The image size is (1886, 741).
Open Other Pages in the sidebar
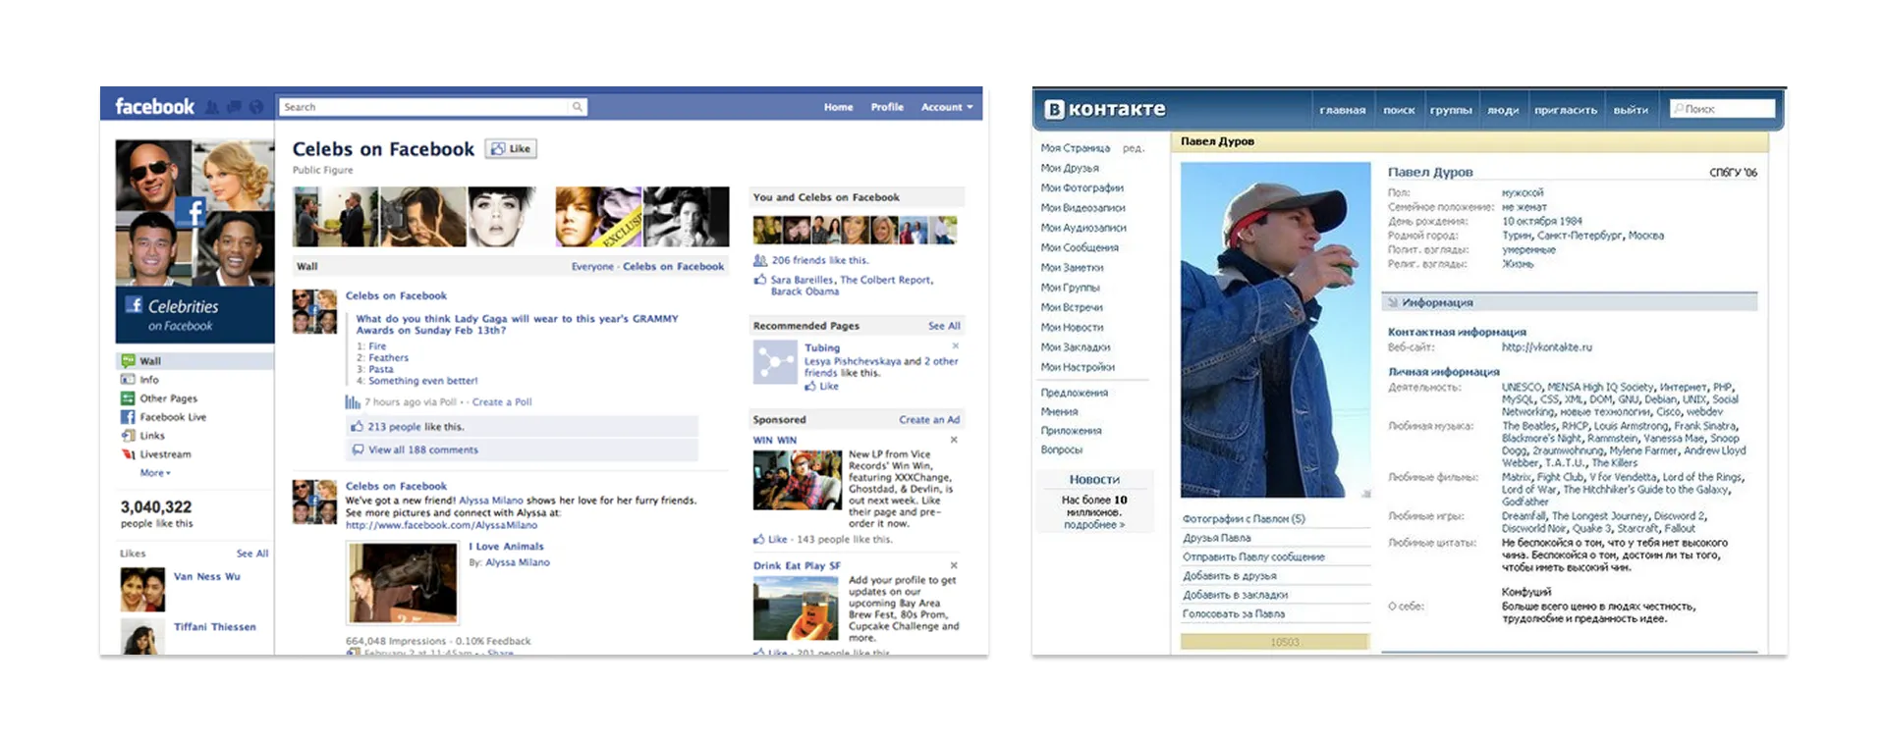[x=168, y=398]
